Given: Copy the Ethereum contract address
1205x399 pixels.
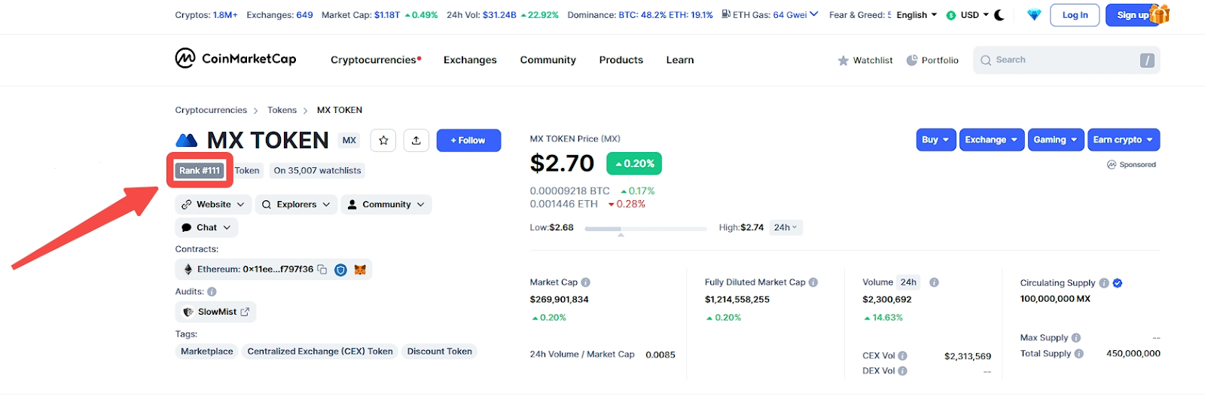Looking at the screenshot, I should (x=322, y=270).
